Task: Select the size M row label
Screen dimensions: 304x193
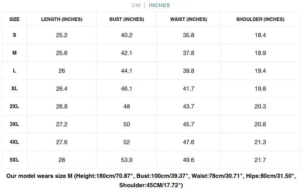Action: (x=14, y=53)
